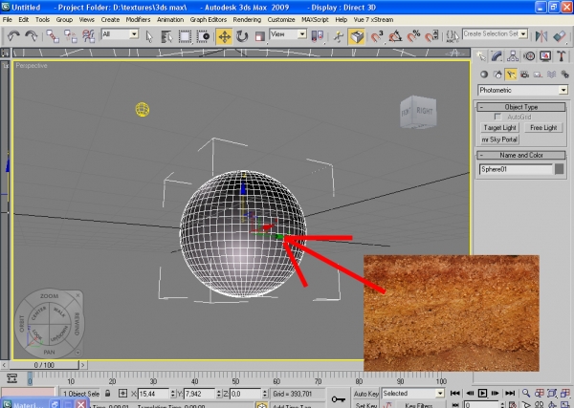
Task: Select the Lights category icon
Action: [x=511, y=75]
